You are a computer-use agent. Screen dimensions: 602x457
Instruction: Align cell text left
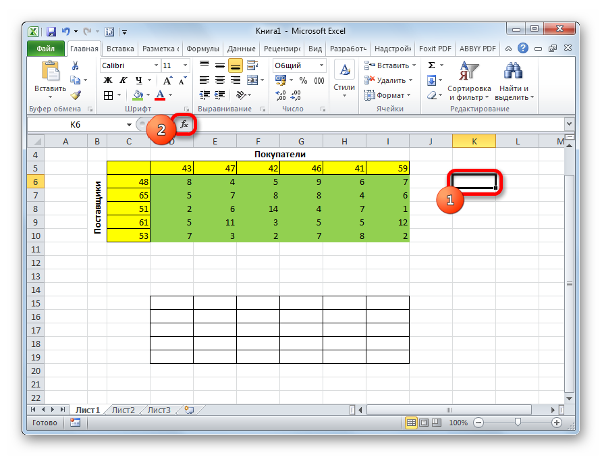click(x=204, y=80)
